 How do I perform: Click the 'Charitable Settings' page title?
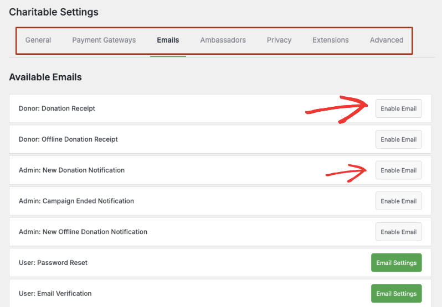pyautogui.click(x=54, y=12)
